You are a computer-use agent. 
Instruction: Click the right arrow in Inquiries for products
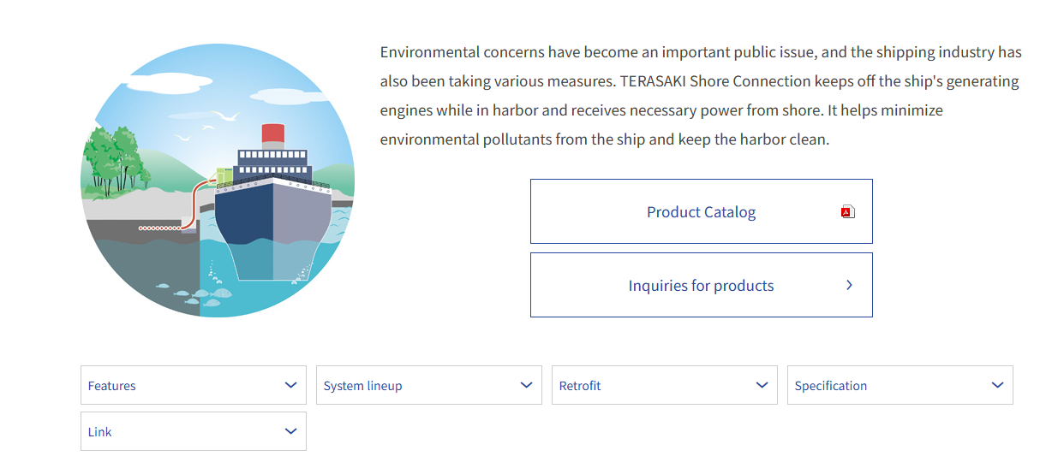click(x=849, y=285)
